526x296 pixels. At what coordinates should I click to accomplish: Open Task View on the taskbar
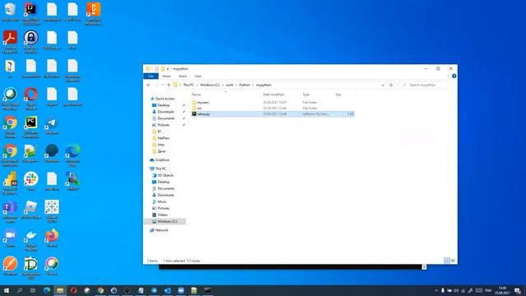click(x=33, y=290)
